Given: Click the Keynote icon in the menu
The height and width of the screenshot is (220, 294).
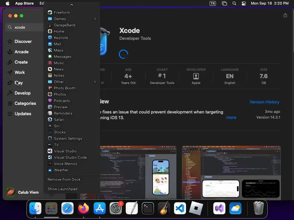Looking at the screenshot, I should 50,38.
